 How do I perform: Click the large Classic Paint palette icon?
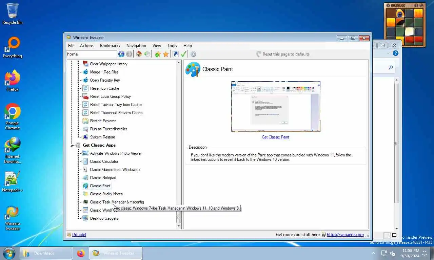coord(193,69)
